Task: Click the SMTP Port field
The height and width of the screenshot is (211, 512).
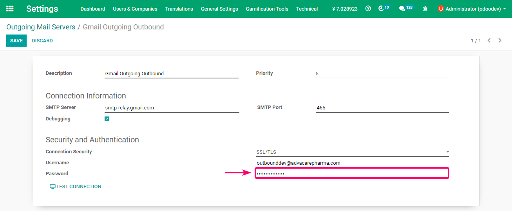Action: [x=382, y=108]
